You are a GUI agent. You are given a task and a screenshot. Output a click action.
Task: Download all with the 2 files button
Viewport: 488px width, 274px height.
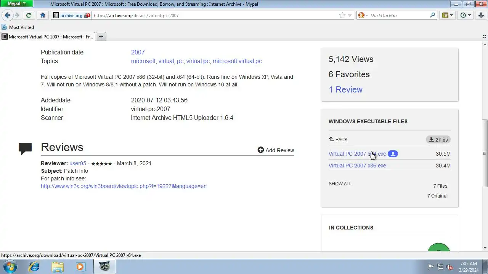pos(438,140)
